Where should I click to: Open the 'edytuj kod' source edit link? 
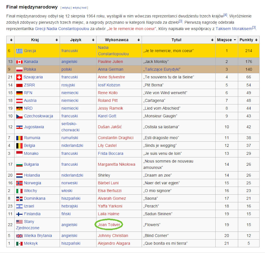79,8
